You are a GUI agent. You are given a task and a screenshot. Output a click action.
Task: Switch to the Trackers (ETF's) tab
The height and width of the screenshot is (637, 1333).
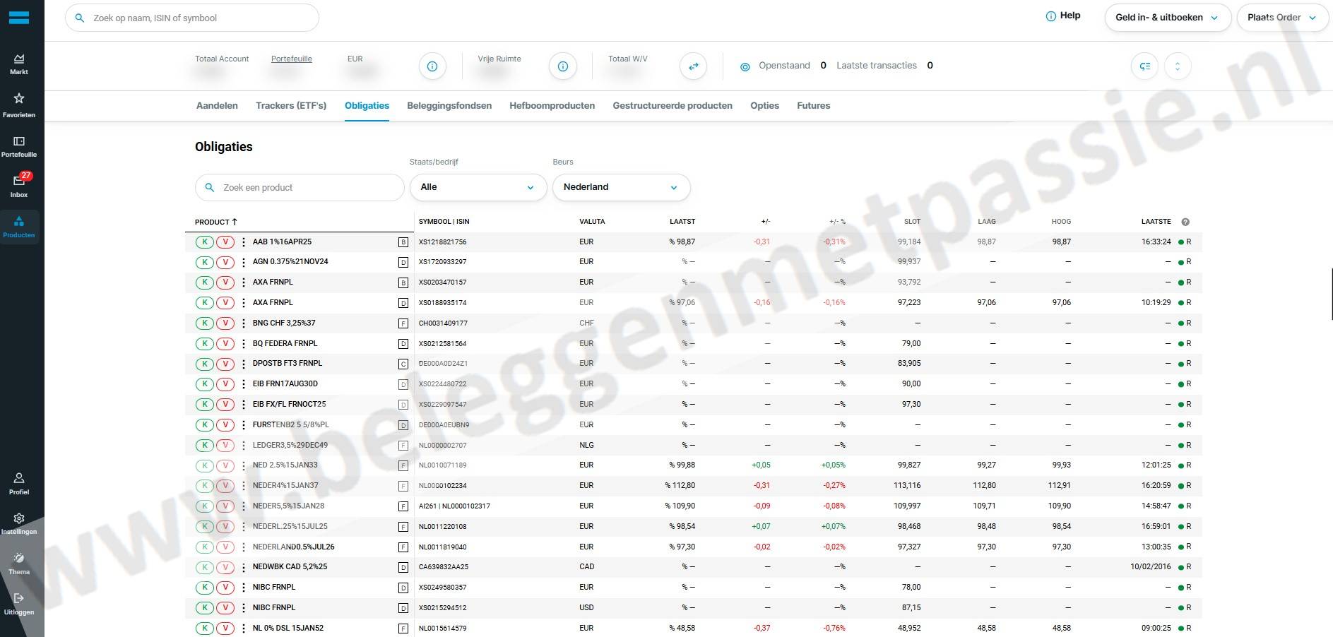tap(291, 106)
